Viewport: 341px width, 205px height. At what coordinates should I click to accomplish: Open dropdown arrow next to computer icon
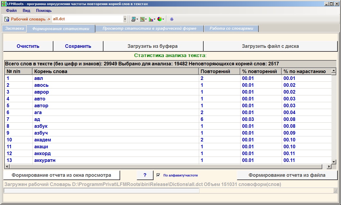[137, 19]
